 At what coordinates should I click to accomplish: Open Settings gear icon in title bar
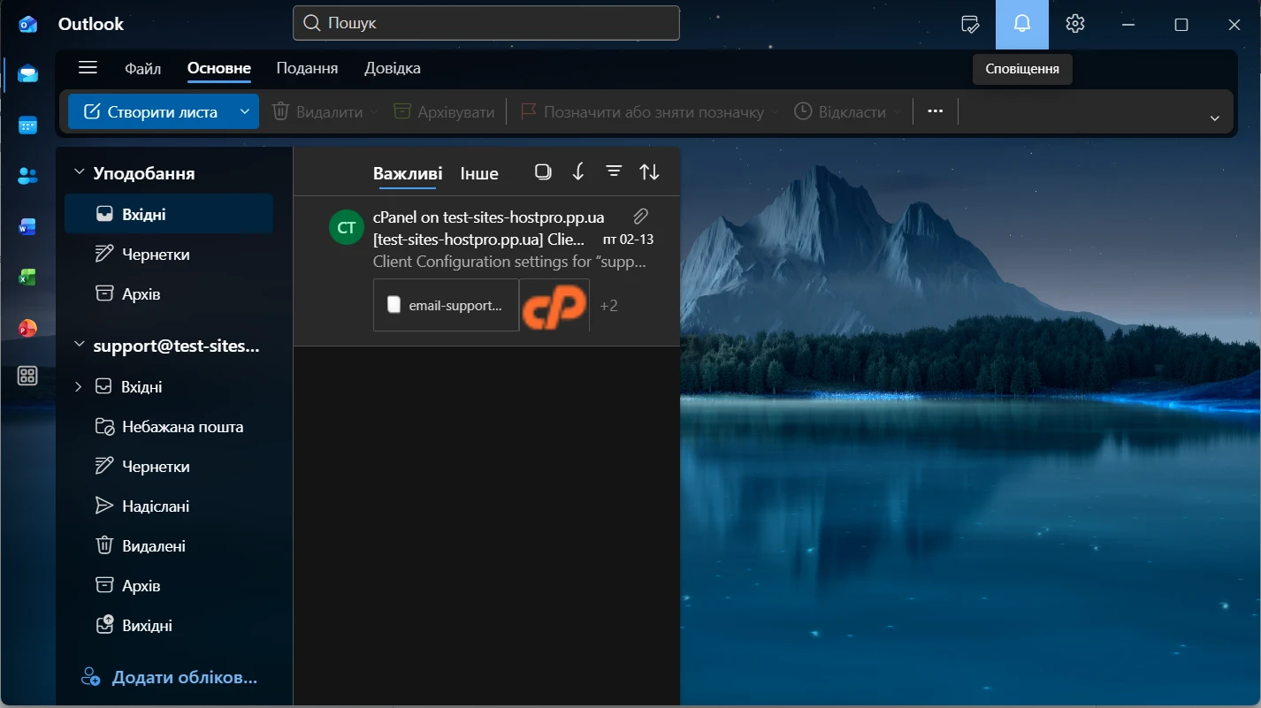(x=1074, y=24)
